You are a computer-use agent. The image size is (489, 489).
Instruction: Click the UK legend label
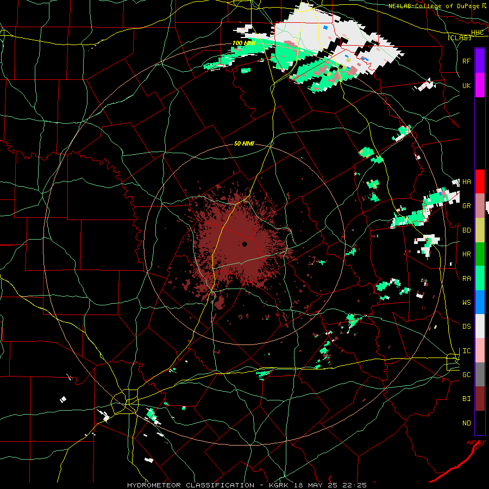tap(466, 86)
